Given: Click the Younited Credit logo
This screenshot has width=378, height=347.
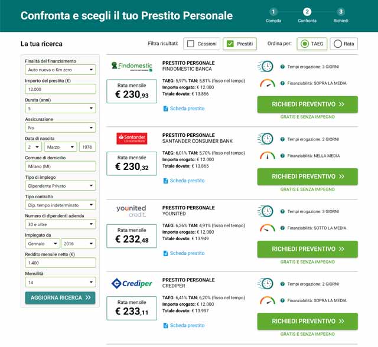Looking at the screenshot, I should [x=131, y=211].
